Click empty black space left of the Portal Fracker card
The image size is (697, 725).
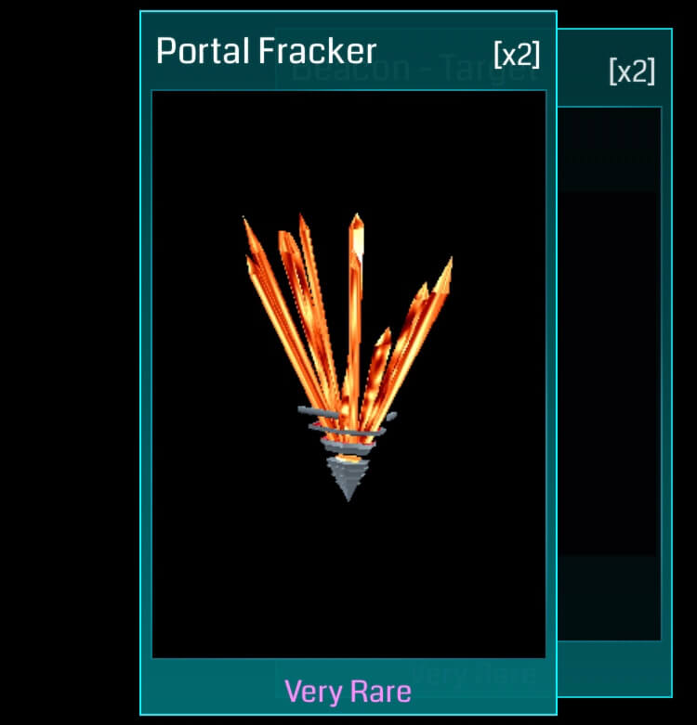[x=70, y=362]
